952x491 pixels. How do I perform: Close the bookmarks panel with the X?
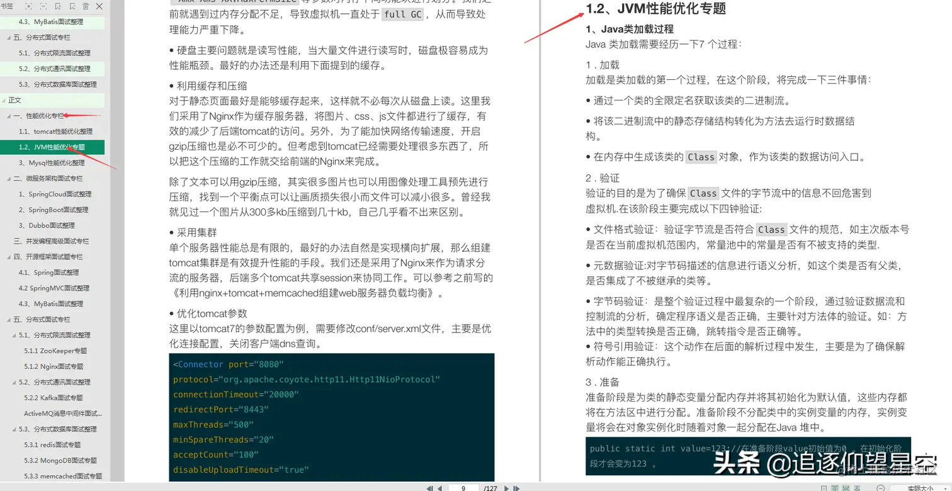coord(99,6)
